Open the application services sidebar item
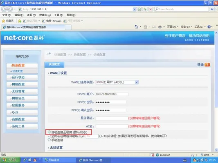This screenshot has height=163, width=218. (x=22, y=106)
